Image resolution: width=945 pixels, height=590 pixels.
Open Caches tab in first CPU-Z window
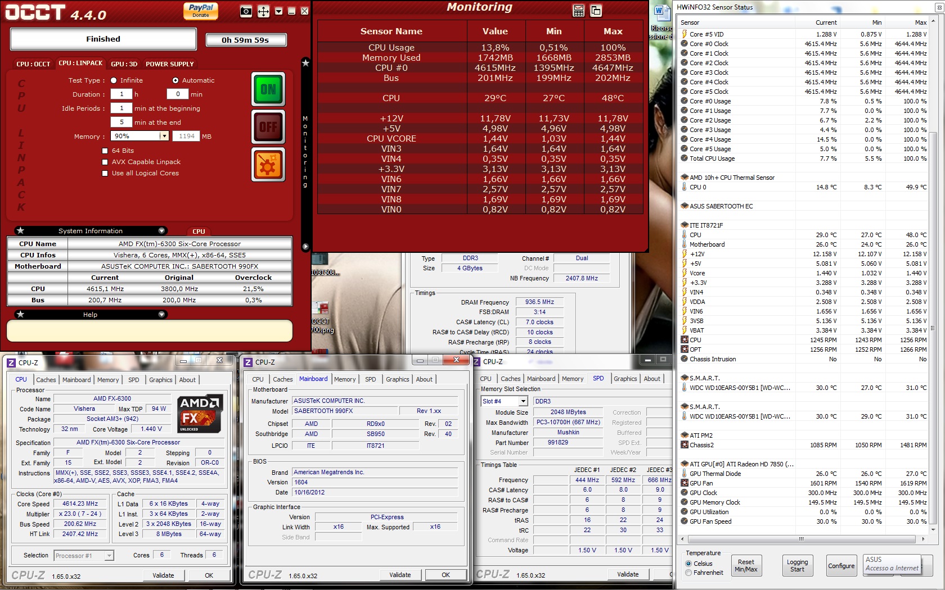(46, 380)
